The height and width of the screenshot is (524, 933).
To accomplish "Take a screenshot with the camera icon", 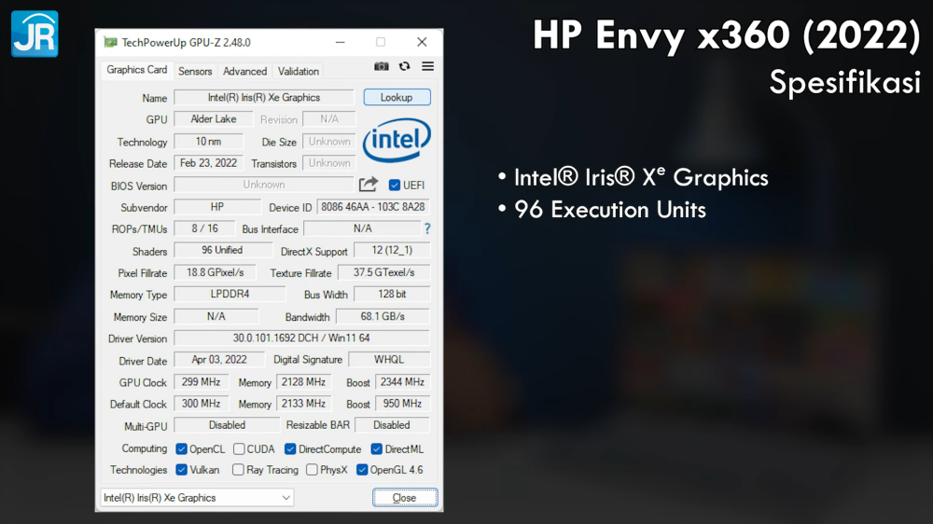I will coord(381,66).
